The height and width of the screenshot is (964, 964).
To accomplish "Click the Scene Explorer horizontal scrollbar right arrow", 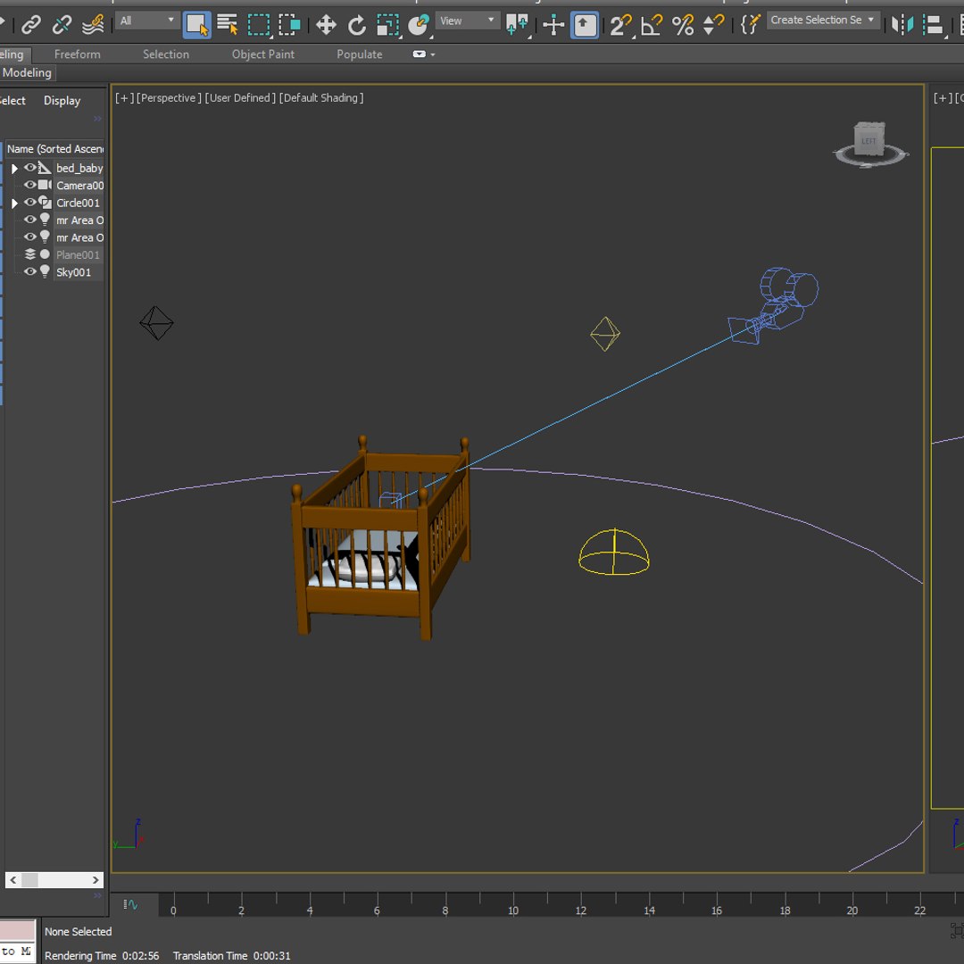I will tap(96, 880).
